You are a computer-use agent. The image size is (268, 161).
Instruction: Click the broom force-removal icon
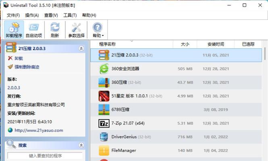click(10, 66)
